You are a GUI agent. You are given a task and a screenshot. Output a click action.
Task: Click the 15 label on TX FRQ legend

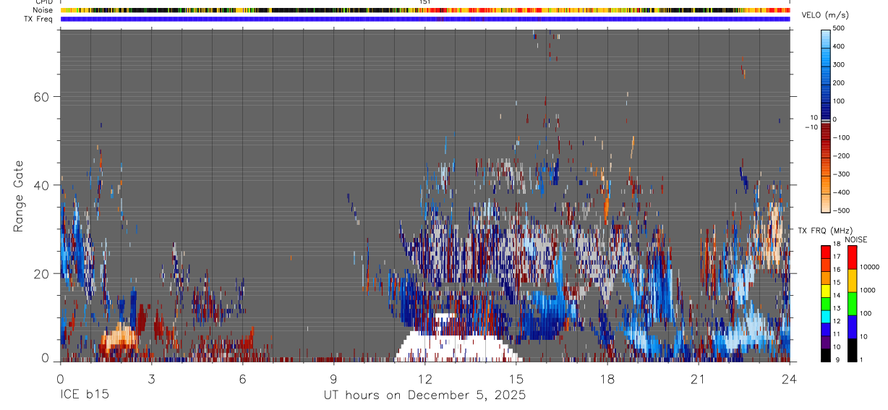pos(837,283)
